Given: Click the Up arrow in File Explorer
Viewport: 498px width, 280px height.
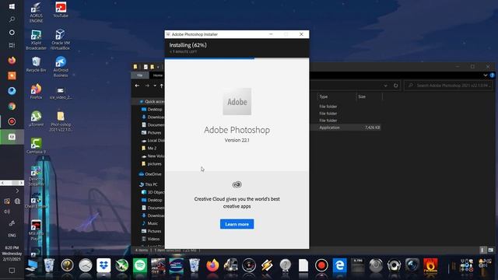Looking at the screenshot, I should click(x=161, y=86).
